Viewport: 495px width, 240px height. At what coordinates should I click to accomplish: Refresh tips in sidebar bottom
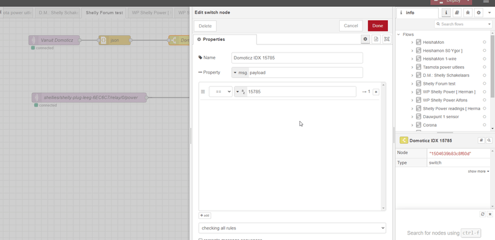483,214
